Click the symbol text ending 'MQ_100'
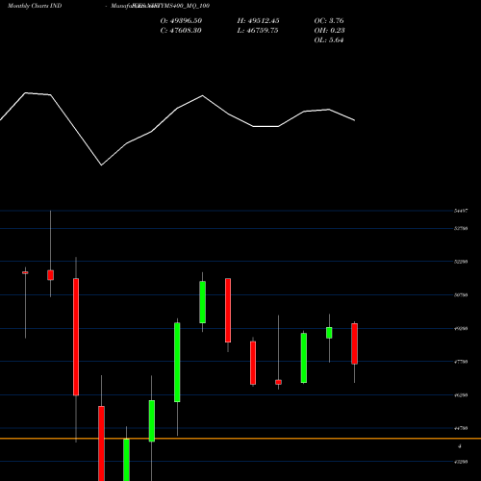Screen dimensions: 481x481 170,6
